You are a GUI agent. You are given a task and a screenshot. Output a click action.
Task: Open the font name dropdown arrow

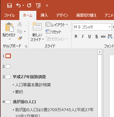click(109, 27)
